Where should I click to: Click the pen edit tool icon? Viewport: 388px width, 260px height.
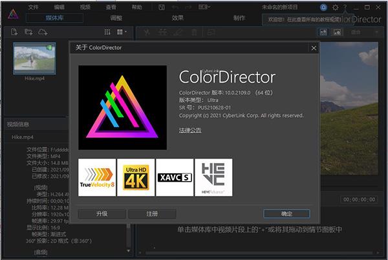(x=178, y=32)
